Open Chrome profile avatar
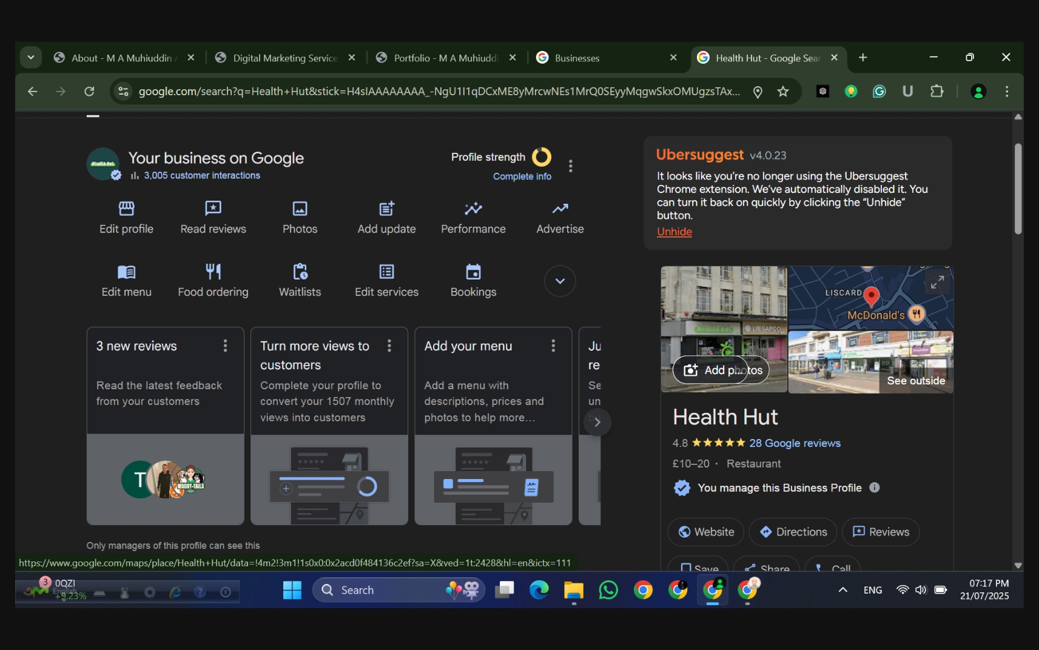The image size is (1039, 650). click(978, 92)
